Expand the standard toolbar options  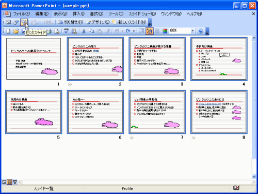pos(207,32)
